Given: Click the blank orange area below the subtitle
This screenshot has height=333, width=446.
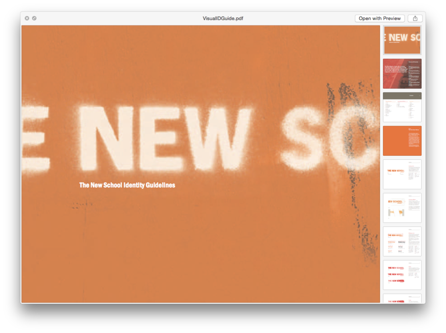Looking at the screenshot, I should (x=178, y=250).
